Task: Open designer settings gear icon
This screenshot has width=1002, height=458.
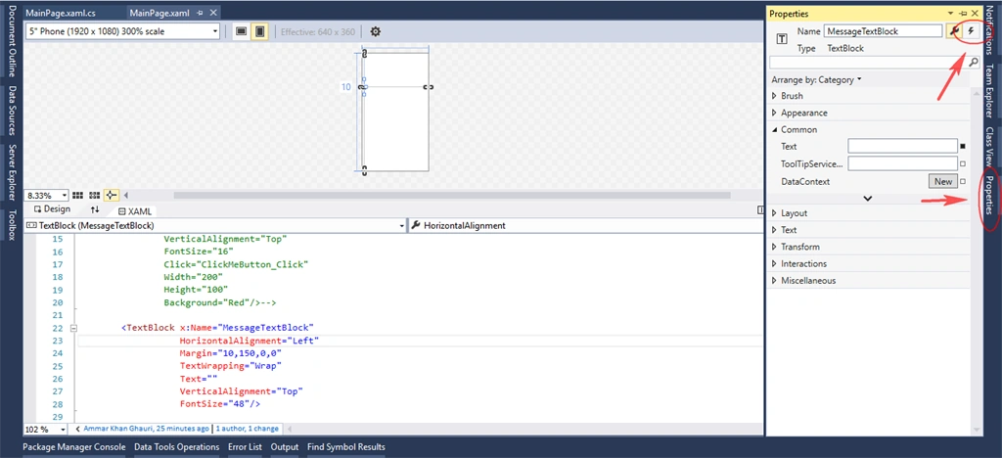Action: pos(376,31)
